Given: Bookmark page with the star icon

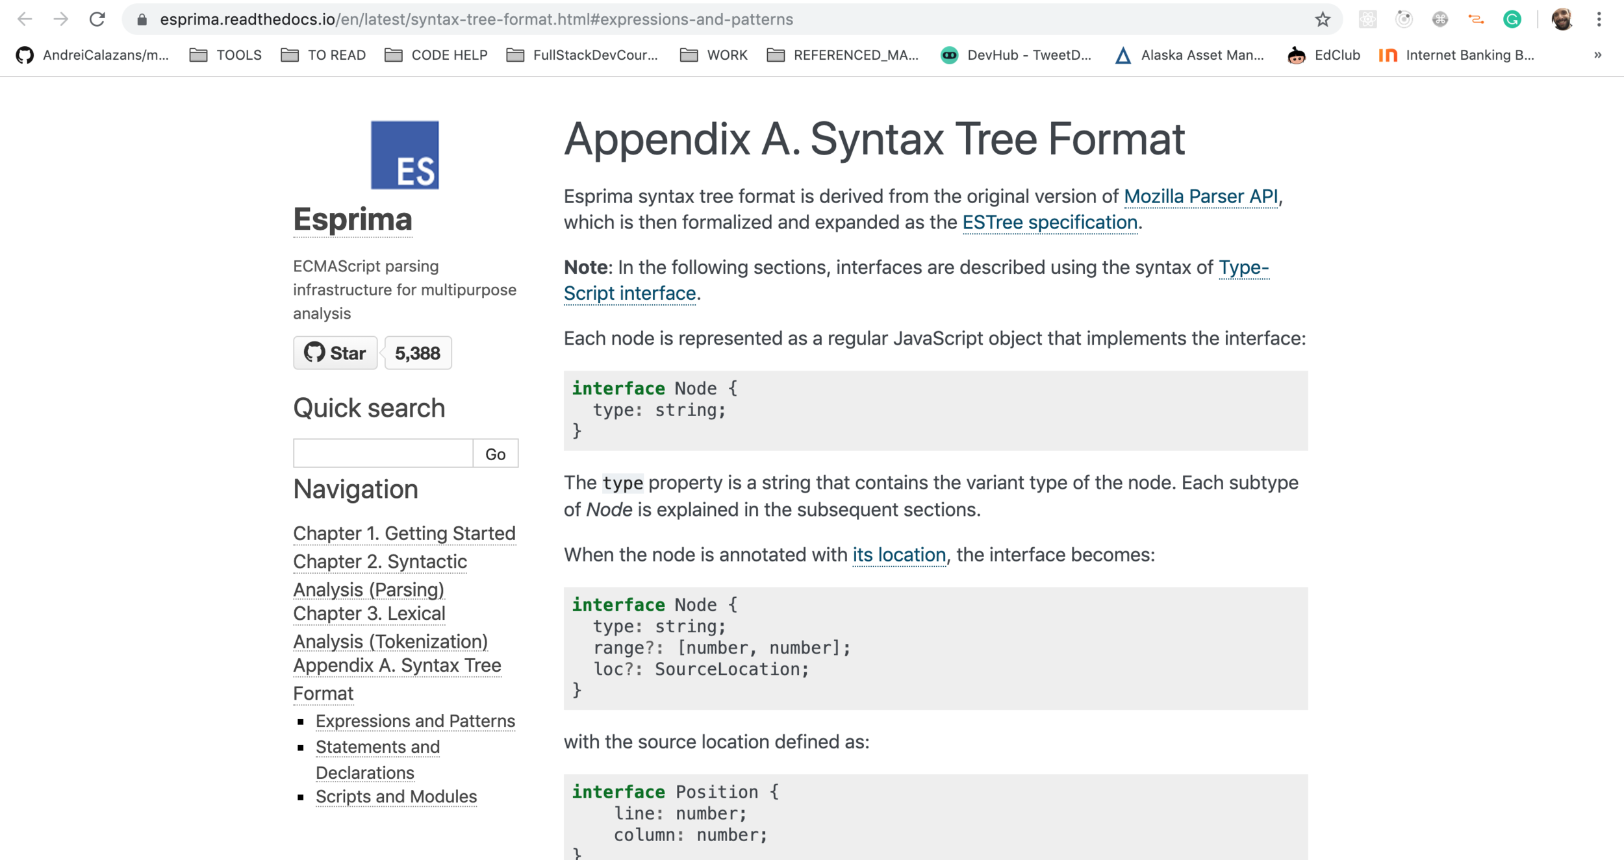Looking at the screenshot, I should [1322, 19].
